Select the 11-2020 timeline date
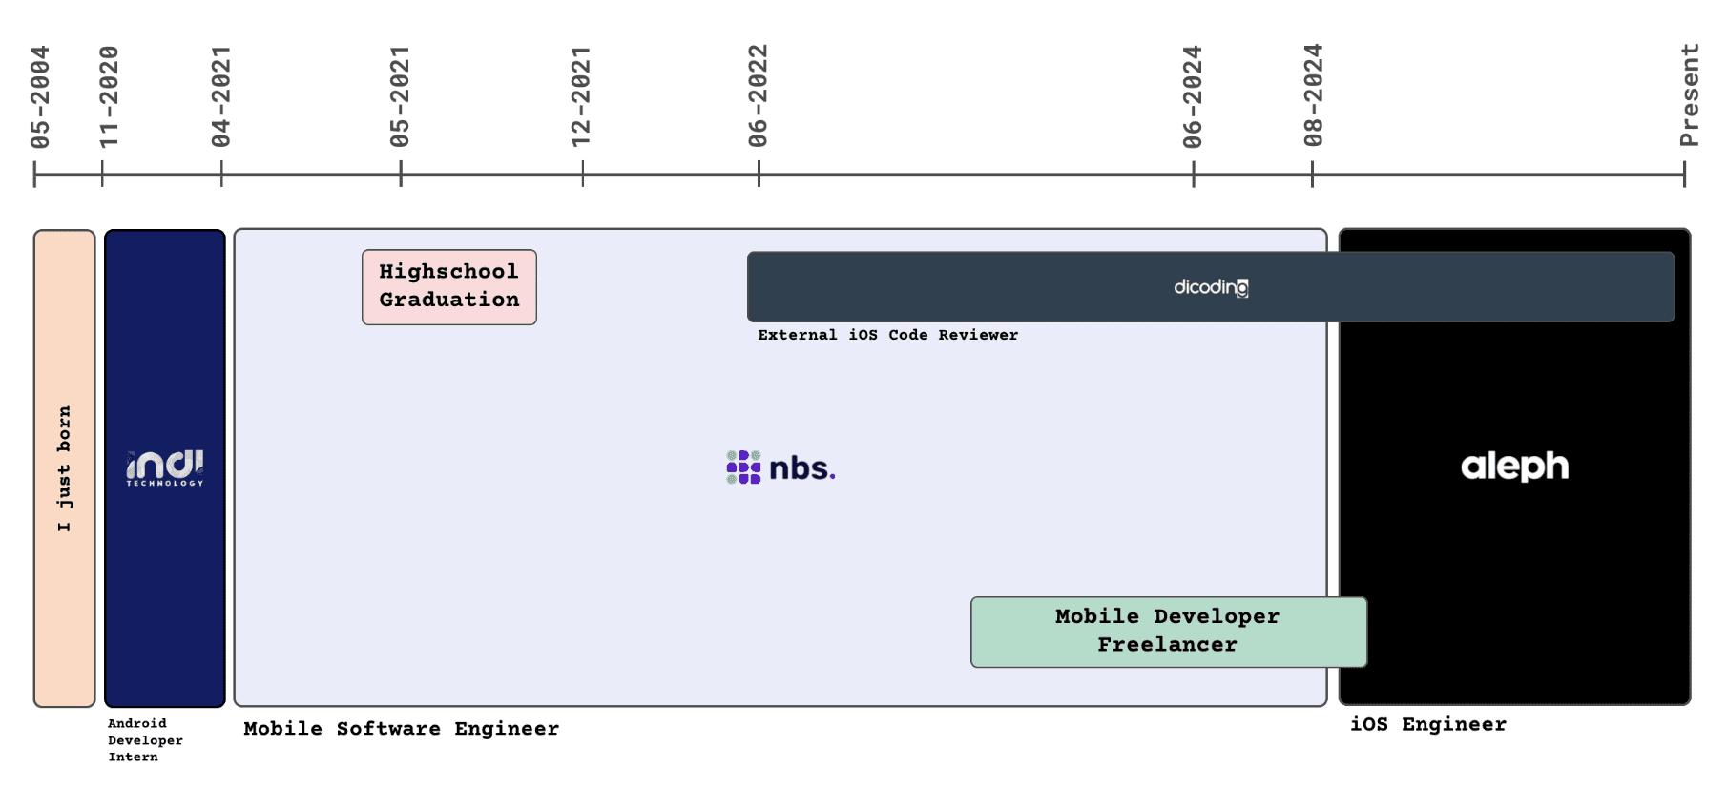The width and height of the screenshot is (1727, 788). pyautogui.click(x=109, y=97)
